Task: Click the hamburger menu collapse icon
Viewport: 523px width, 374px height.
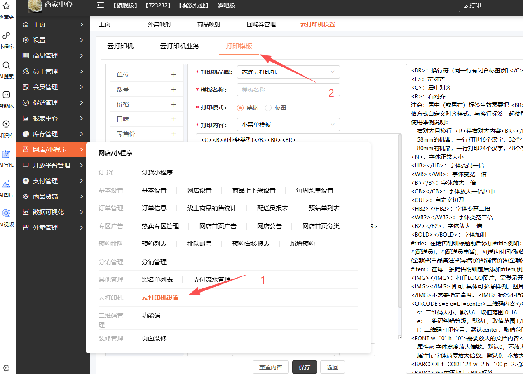Action: [101, 5]
